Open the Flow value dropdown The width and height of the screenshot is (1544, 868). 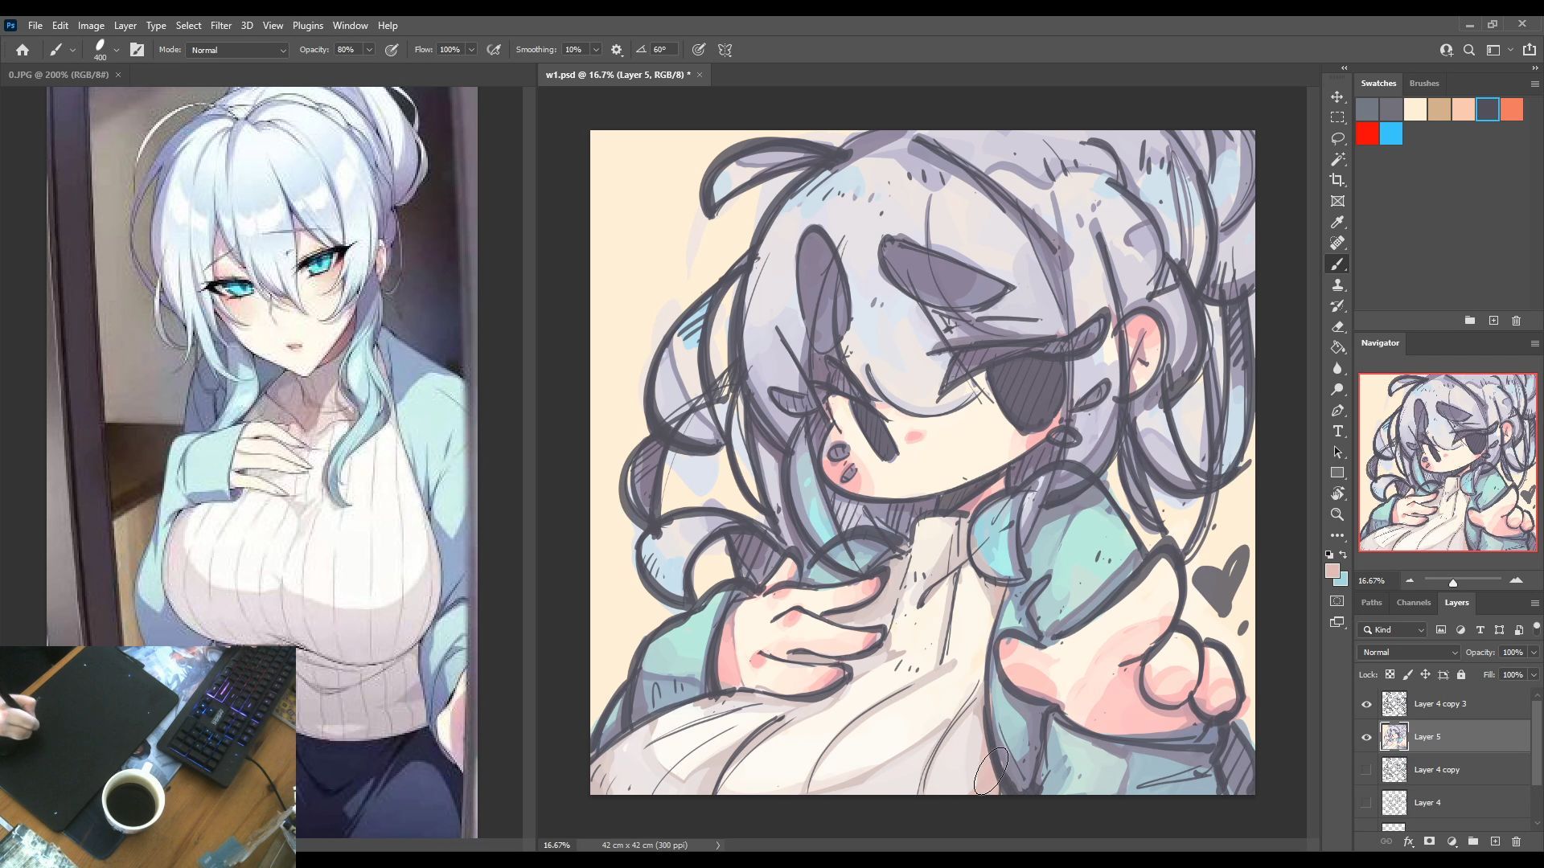tap(471, 50)
